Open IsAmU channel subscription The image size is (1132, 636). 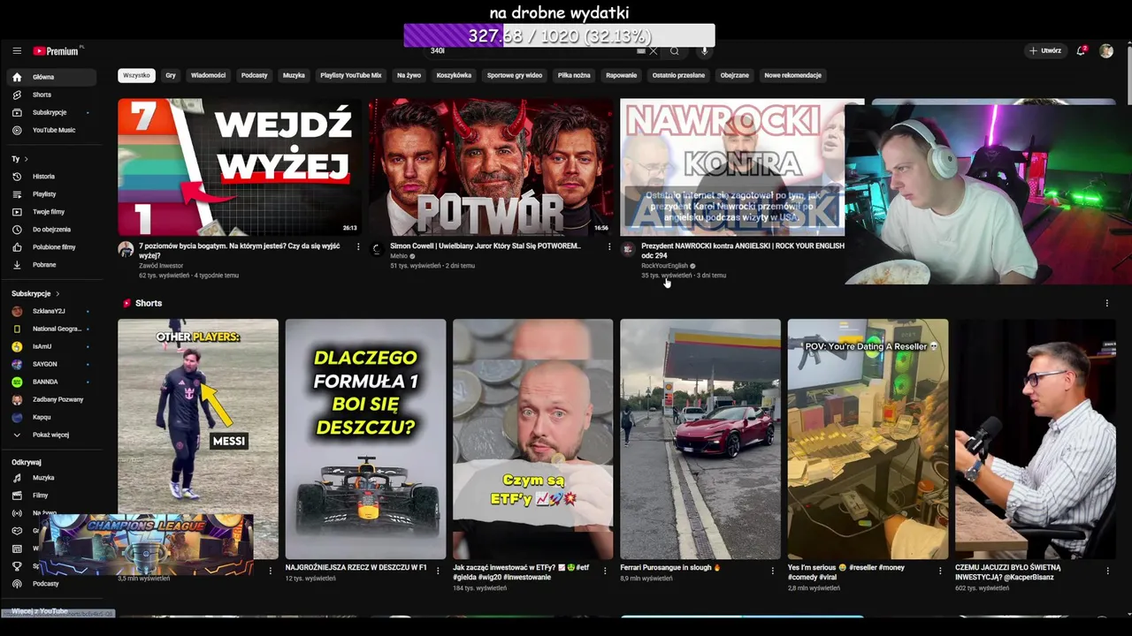(x=53, y=346)
